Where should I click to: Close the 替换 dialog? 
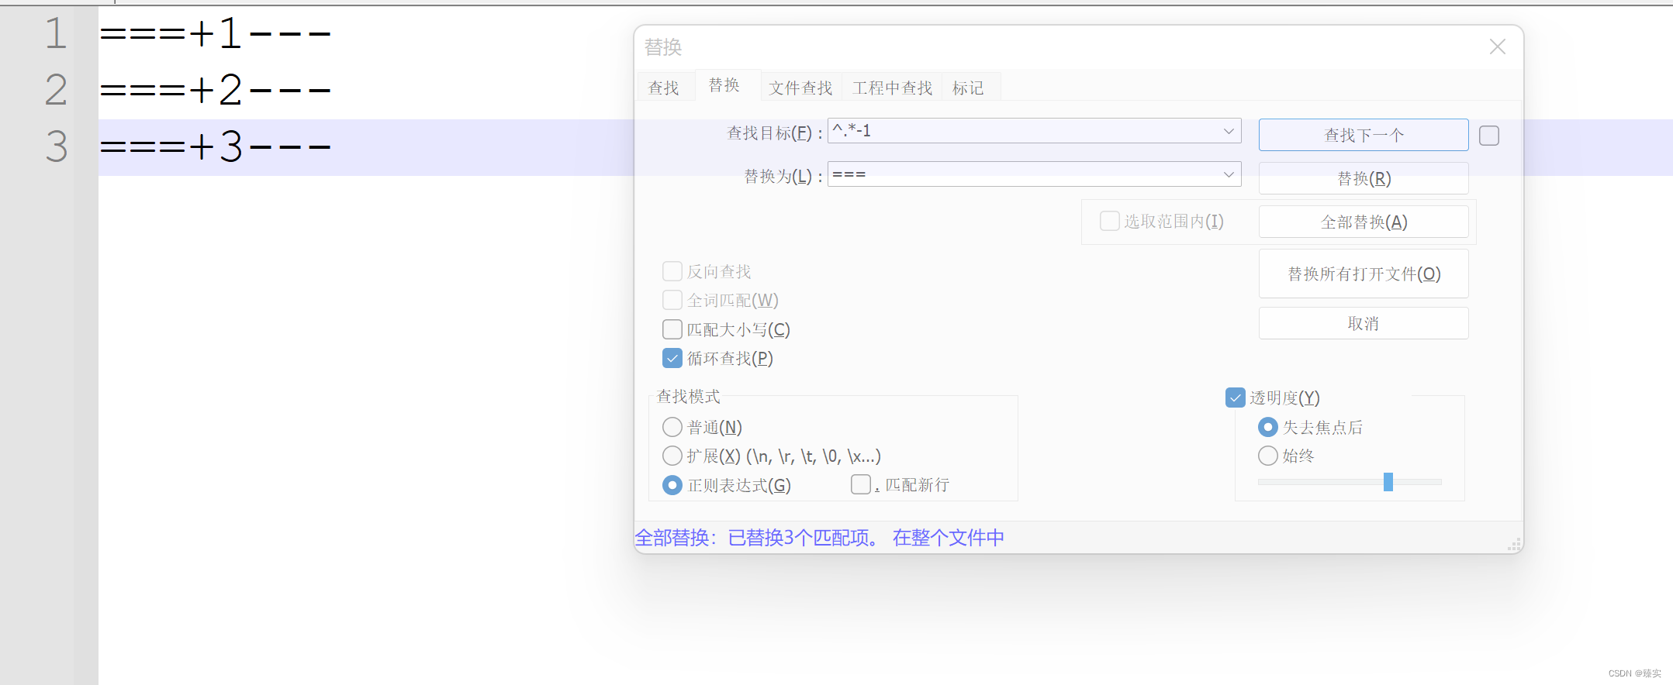pos(1497,47)
